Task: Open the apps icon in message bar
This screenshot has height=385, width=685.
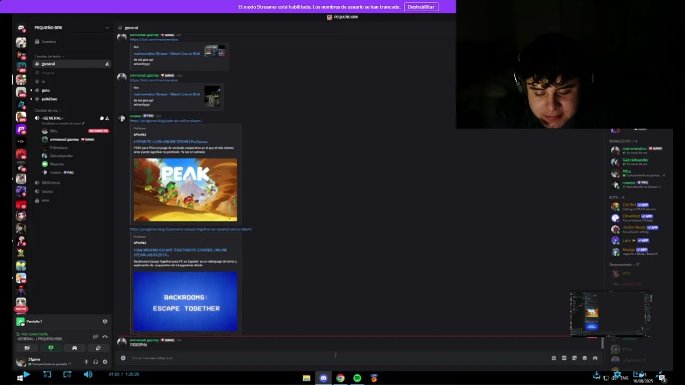Action: pos(595,358)
